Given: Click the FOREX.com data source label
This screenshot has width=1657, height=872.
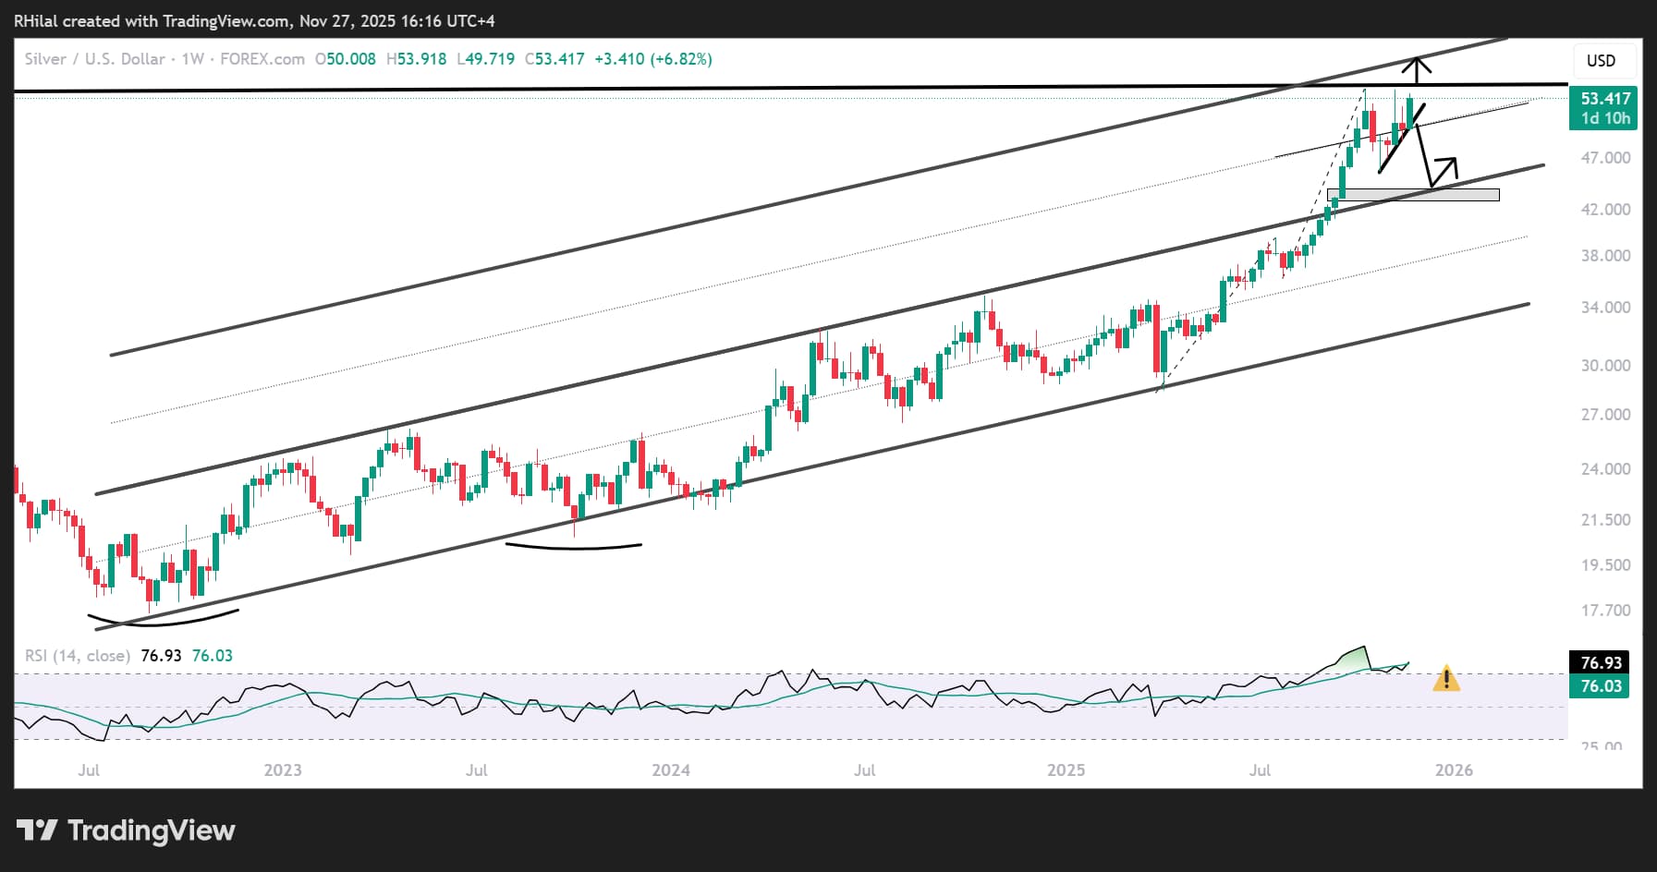Looking at the screenshot, I should pos(262,59).
